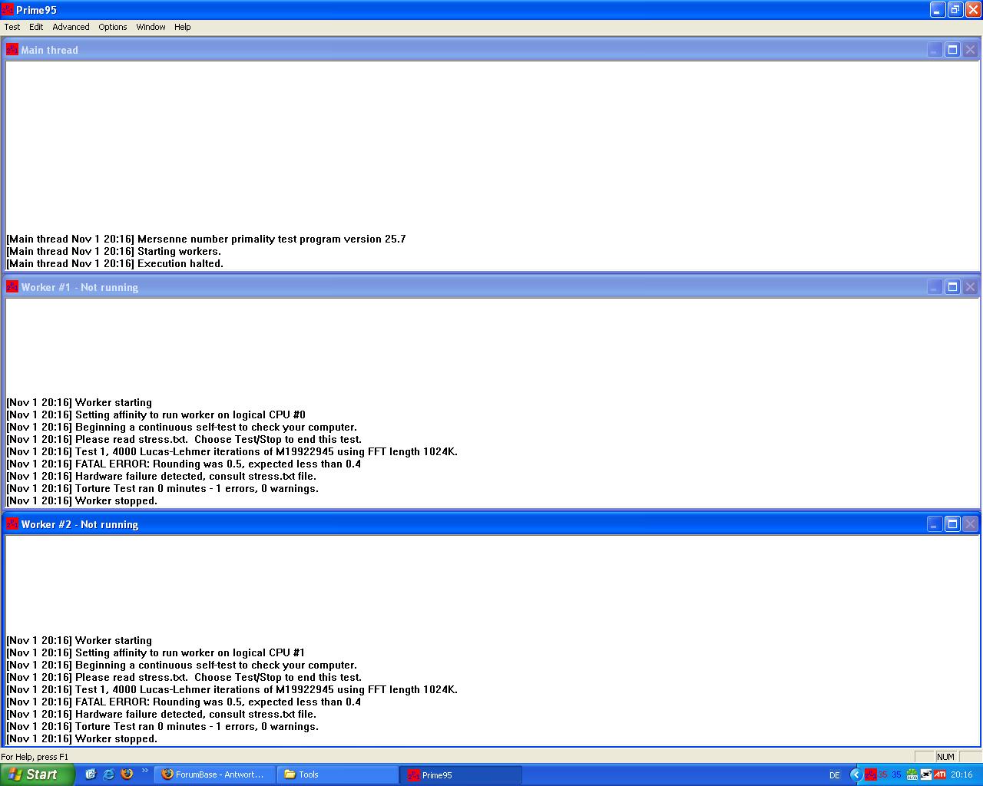
Task: Click the "Worker #1 - Not running" title bar
Action: click(491, 287)
